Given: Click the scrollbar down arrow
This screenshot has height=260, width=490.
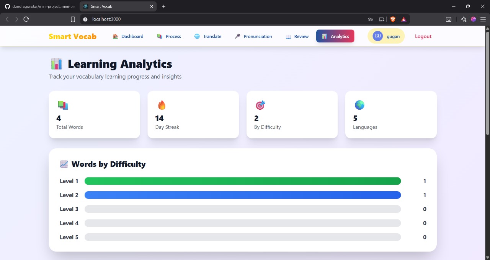Looking at the screenshot, I should point(487,257).
